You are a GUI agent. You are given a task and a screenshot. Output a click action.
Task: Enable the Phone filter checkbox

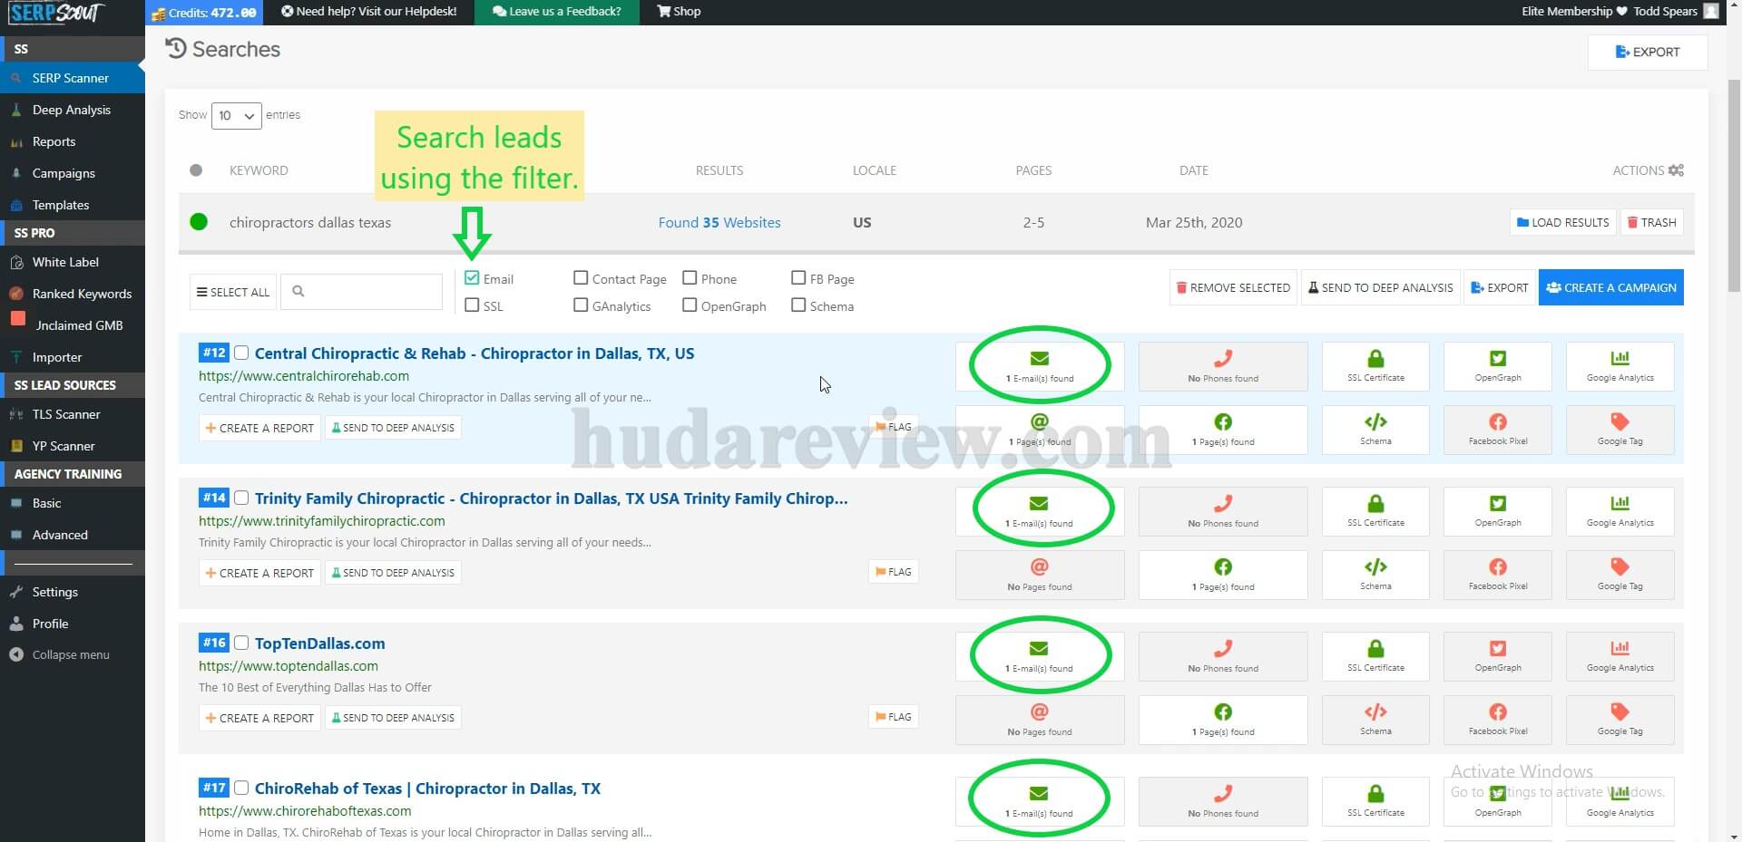[690, 277]
